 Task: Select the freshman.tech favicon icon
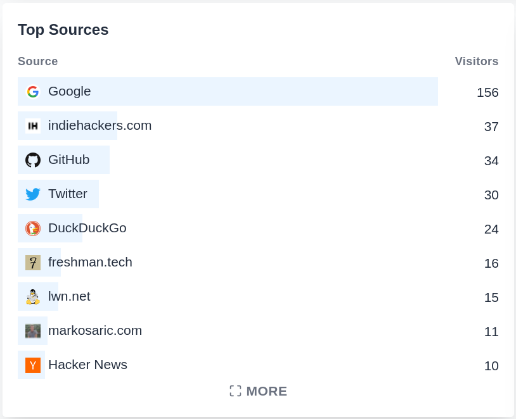[x=32, y=262]
